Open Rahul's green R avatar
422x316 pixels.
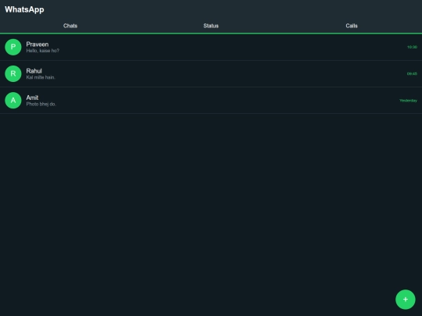(x=13, y=73)
